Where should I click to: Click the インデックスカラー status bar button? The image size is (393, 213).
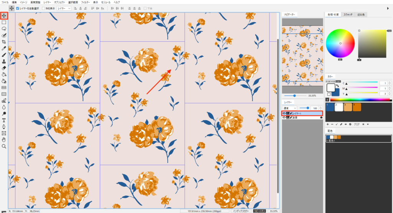tap(241, 211)
